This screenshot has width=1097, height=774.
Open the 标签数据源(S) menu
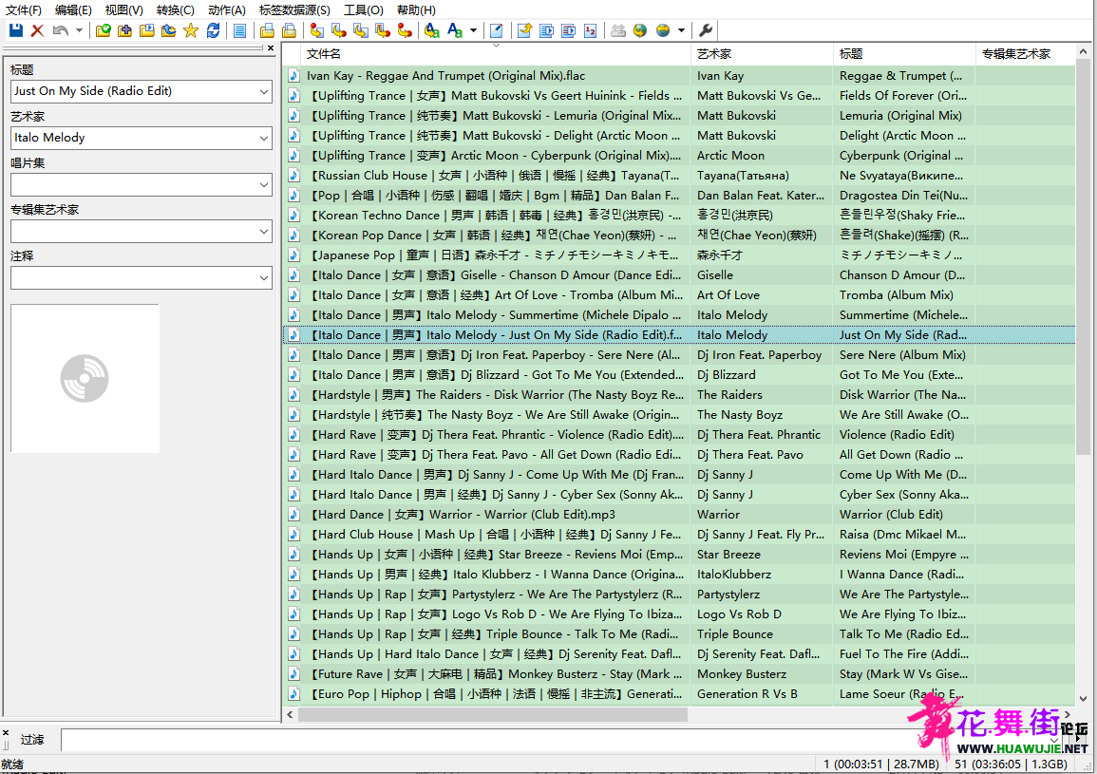click(x=294, y=9)
